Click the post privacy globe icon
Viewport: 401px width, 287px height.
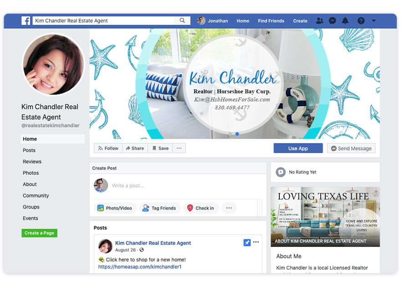142,250
